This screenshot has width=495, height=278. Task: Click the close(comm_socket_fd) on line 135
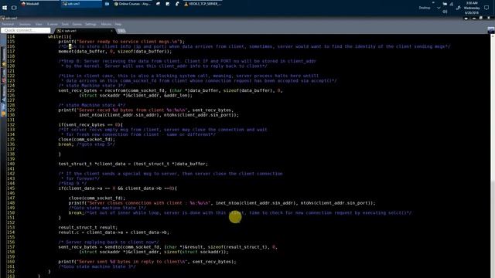(87, 139)
